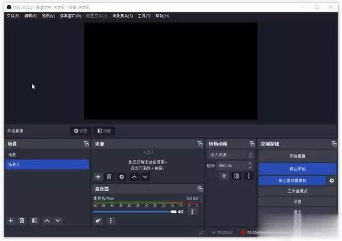The width and height of the screenshot is (342, 241).
Task: Open the 文件(F) menu
Action: 13,16
